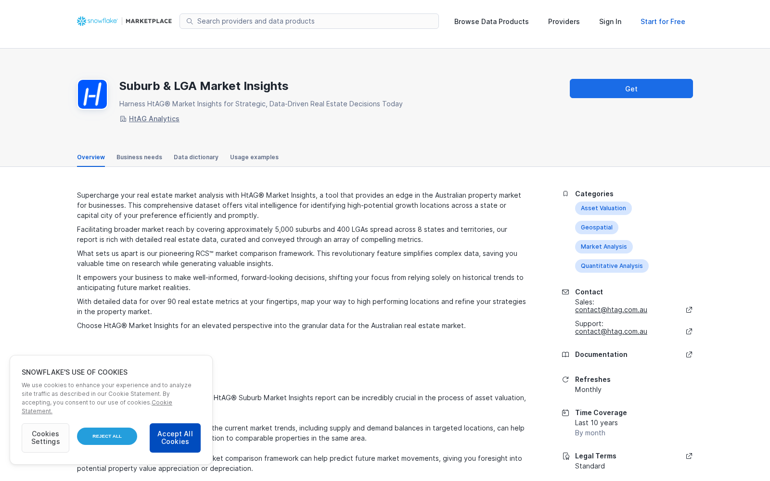770x481 pixels.
Task: Switch to the Usage examples tab
Action: [x=254, y=157]
